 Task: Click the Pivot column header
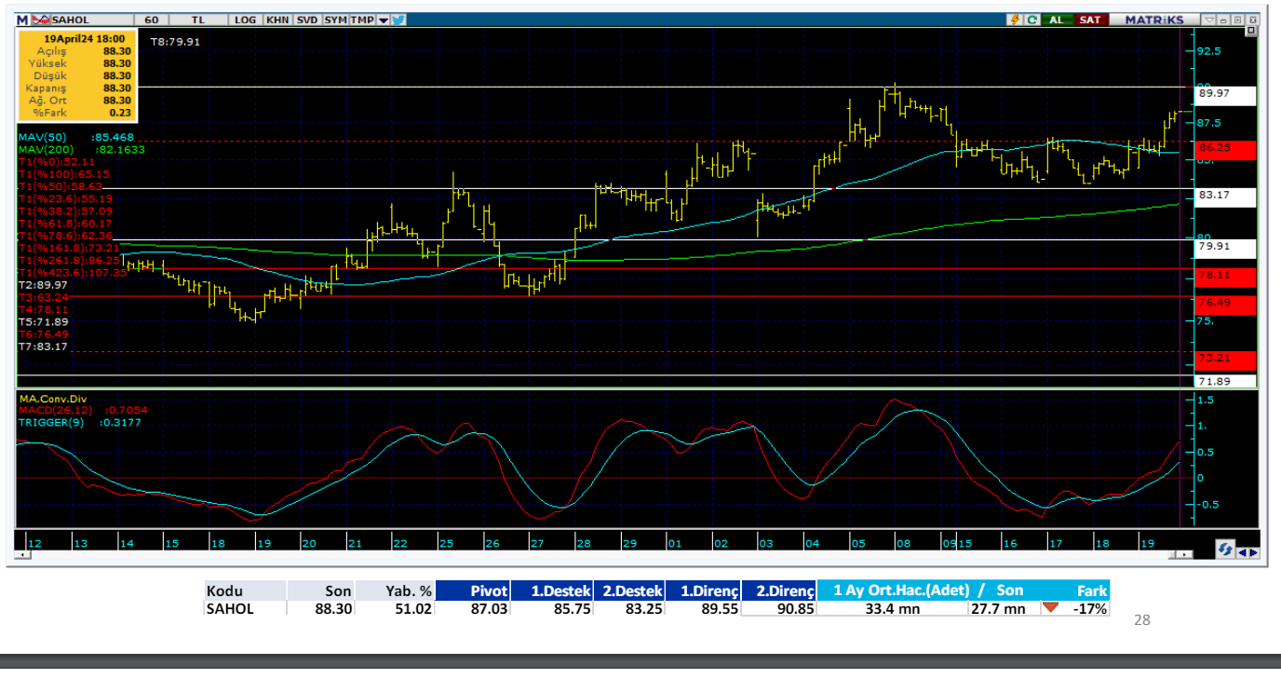click(x=472, y=591)
